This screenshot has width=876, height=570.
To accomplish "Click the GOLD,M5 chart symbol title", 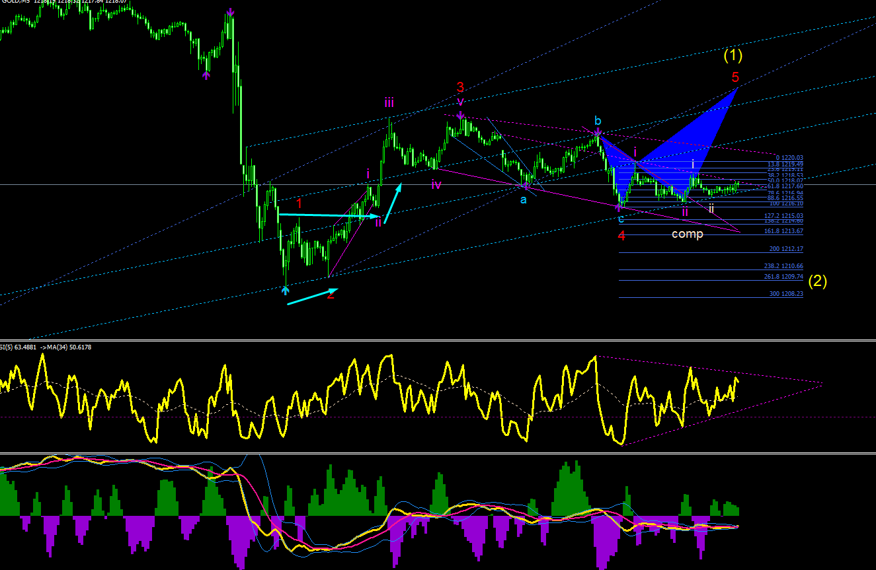I will click(x=16, y=3).
